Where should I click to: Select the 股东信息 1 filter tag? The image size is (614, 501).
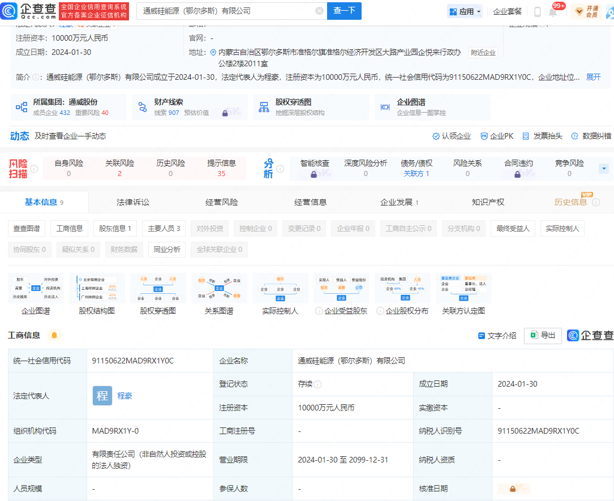(x=115, y=229)
